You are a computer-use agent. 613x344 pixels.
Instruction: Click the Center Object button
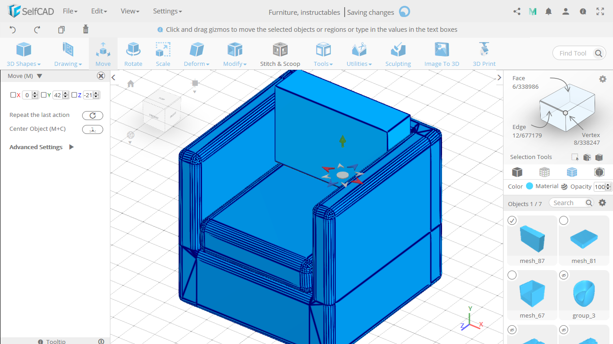(x=92, y=129)
